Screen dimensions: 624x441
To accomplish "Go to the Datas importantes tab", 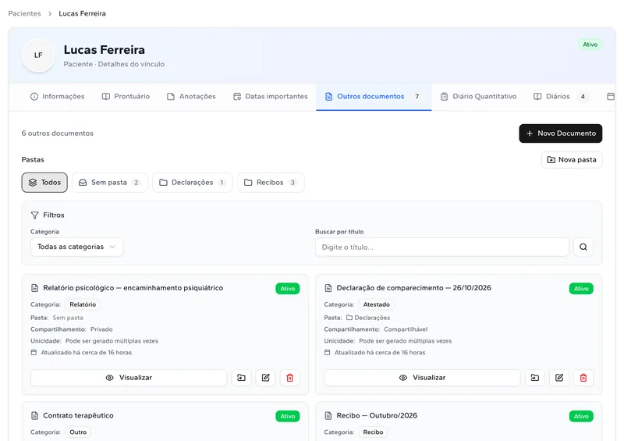I will click(x=271, y=97).
